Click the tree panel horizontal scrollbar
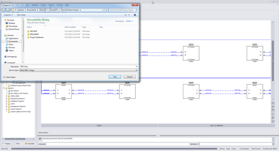 tap(19, 139)
